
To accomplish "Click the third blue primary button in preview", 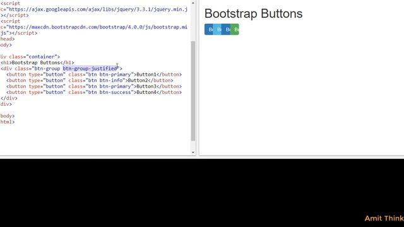I will pyautogui.click(x=226, y=30).
